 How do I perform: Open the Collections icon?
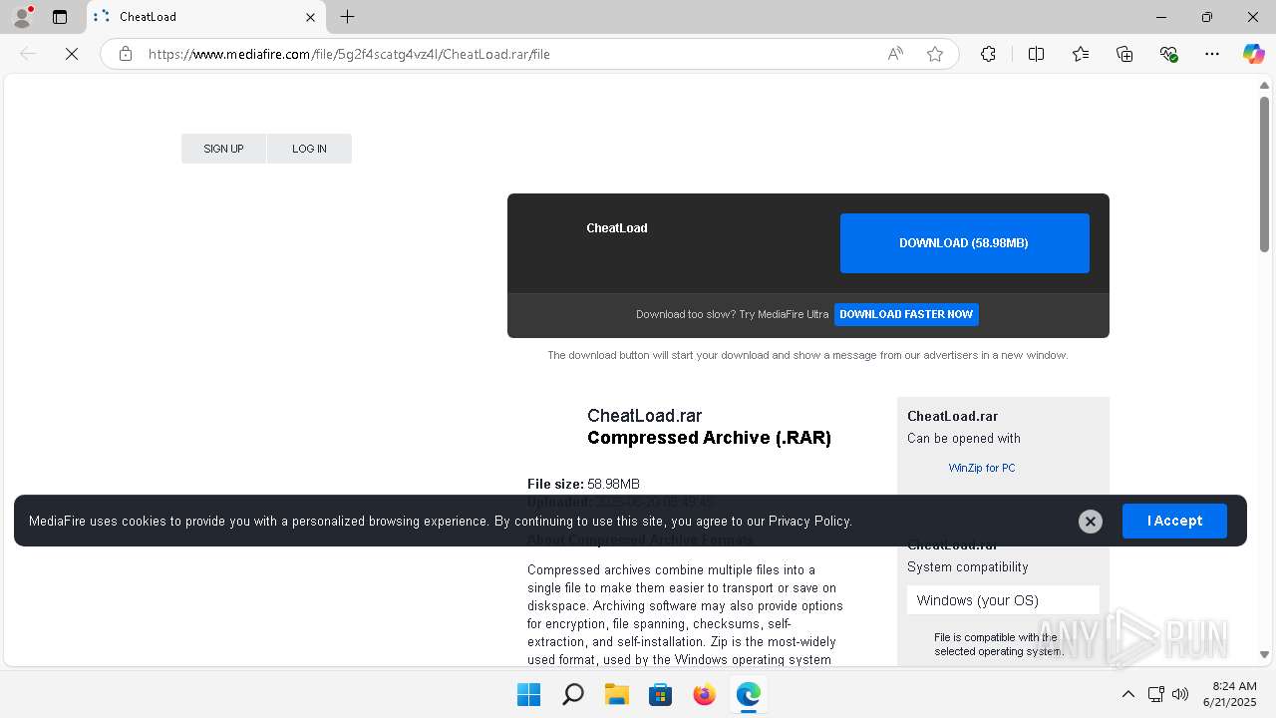(1124, 54)
